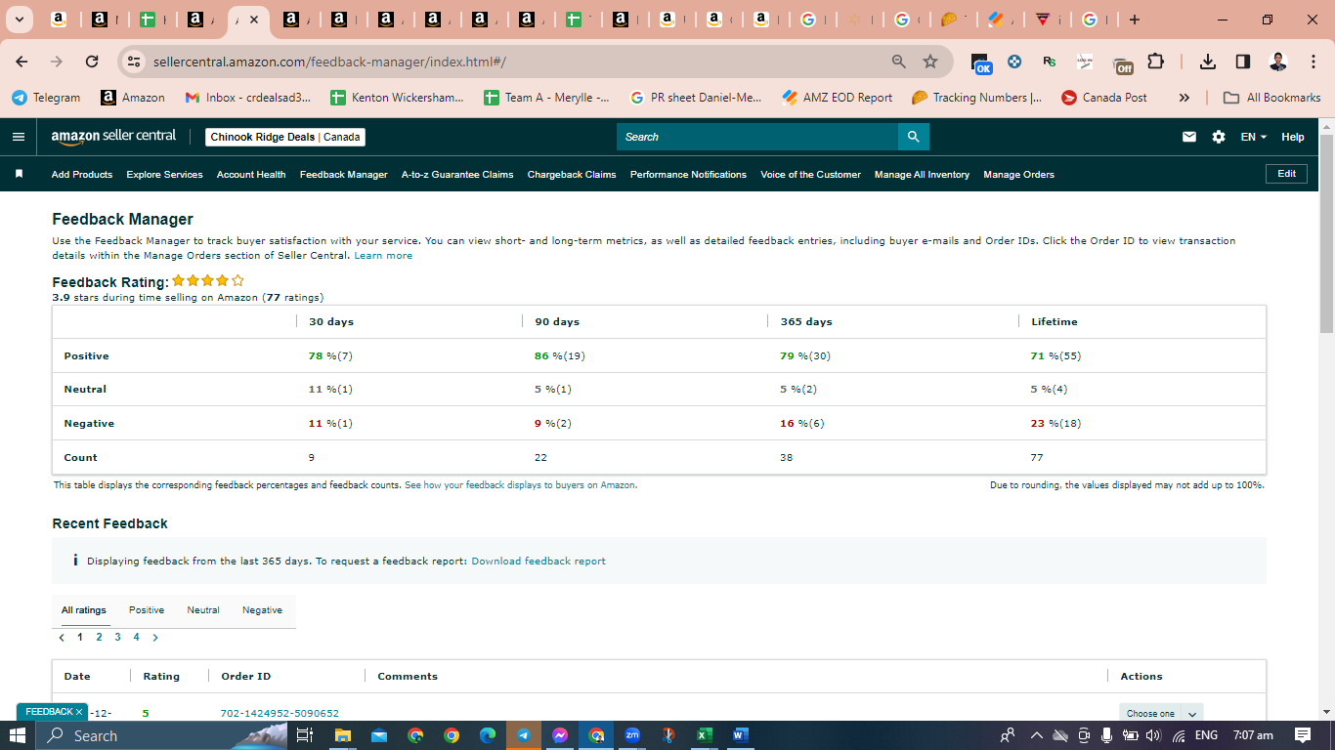The width and height of the screenshot is (1335, 750).
Task: Select the All ratings tab
Action: pos(84,610)
